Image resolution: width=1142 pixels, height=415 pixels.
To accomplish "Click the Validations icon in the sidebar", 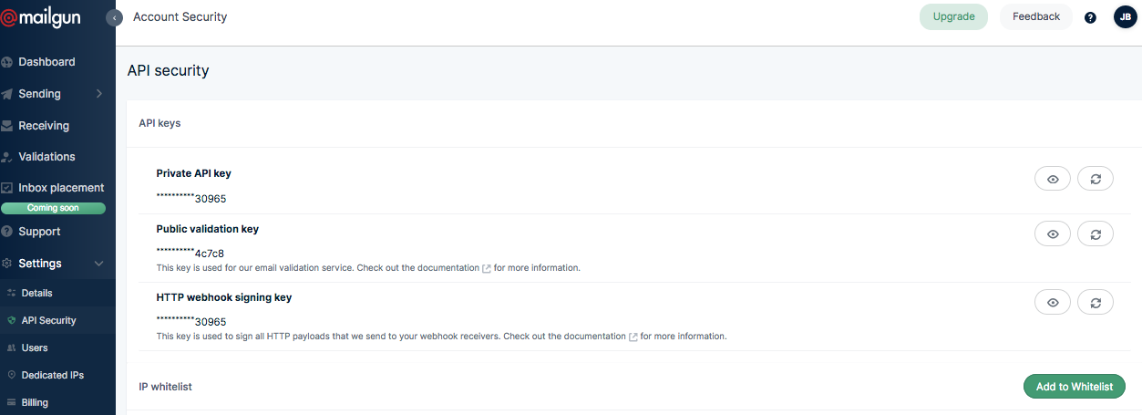I will point(6,157).
